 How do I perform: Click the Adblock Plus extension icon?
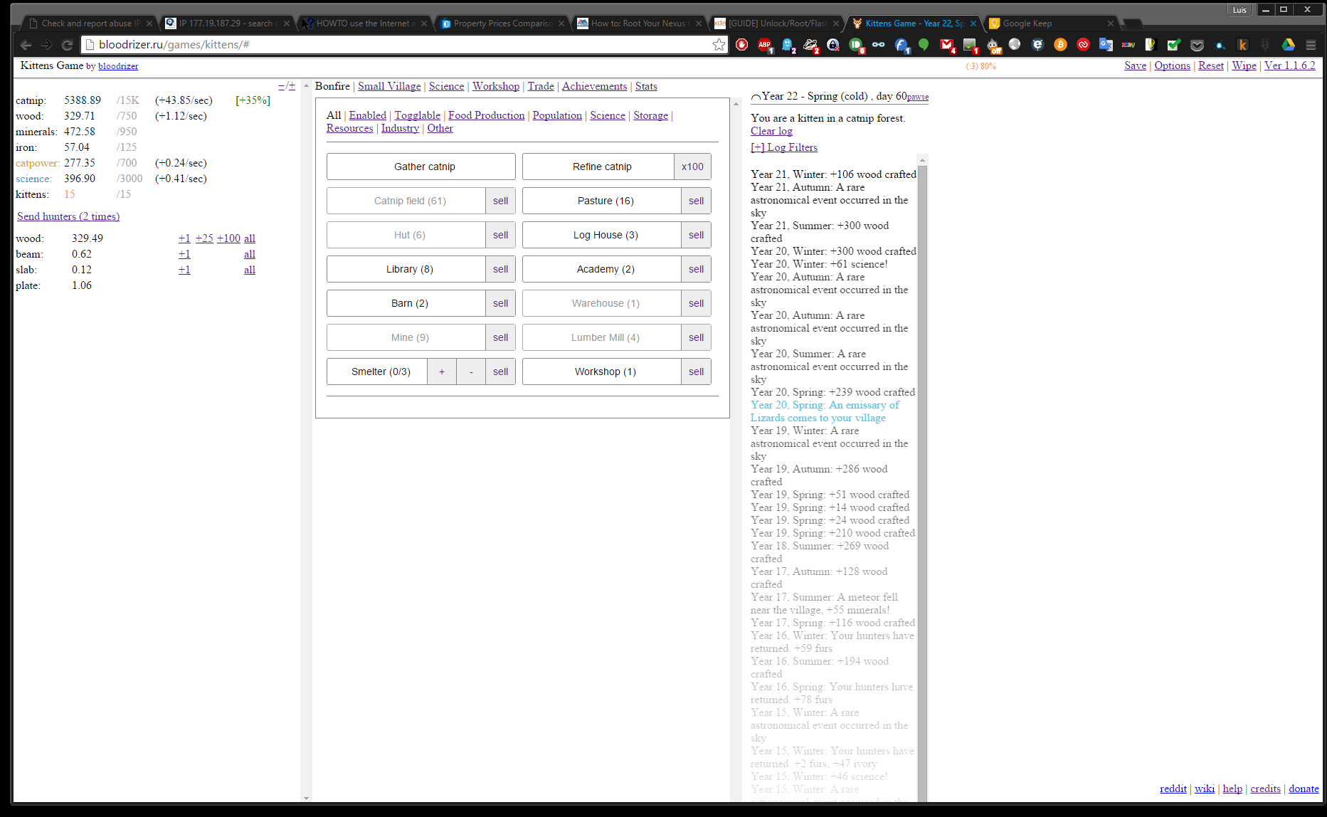click(x=765, y=45)
